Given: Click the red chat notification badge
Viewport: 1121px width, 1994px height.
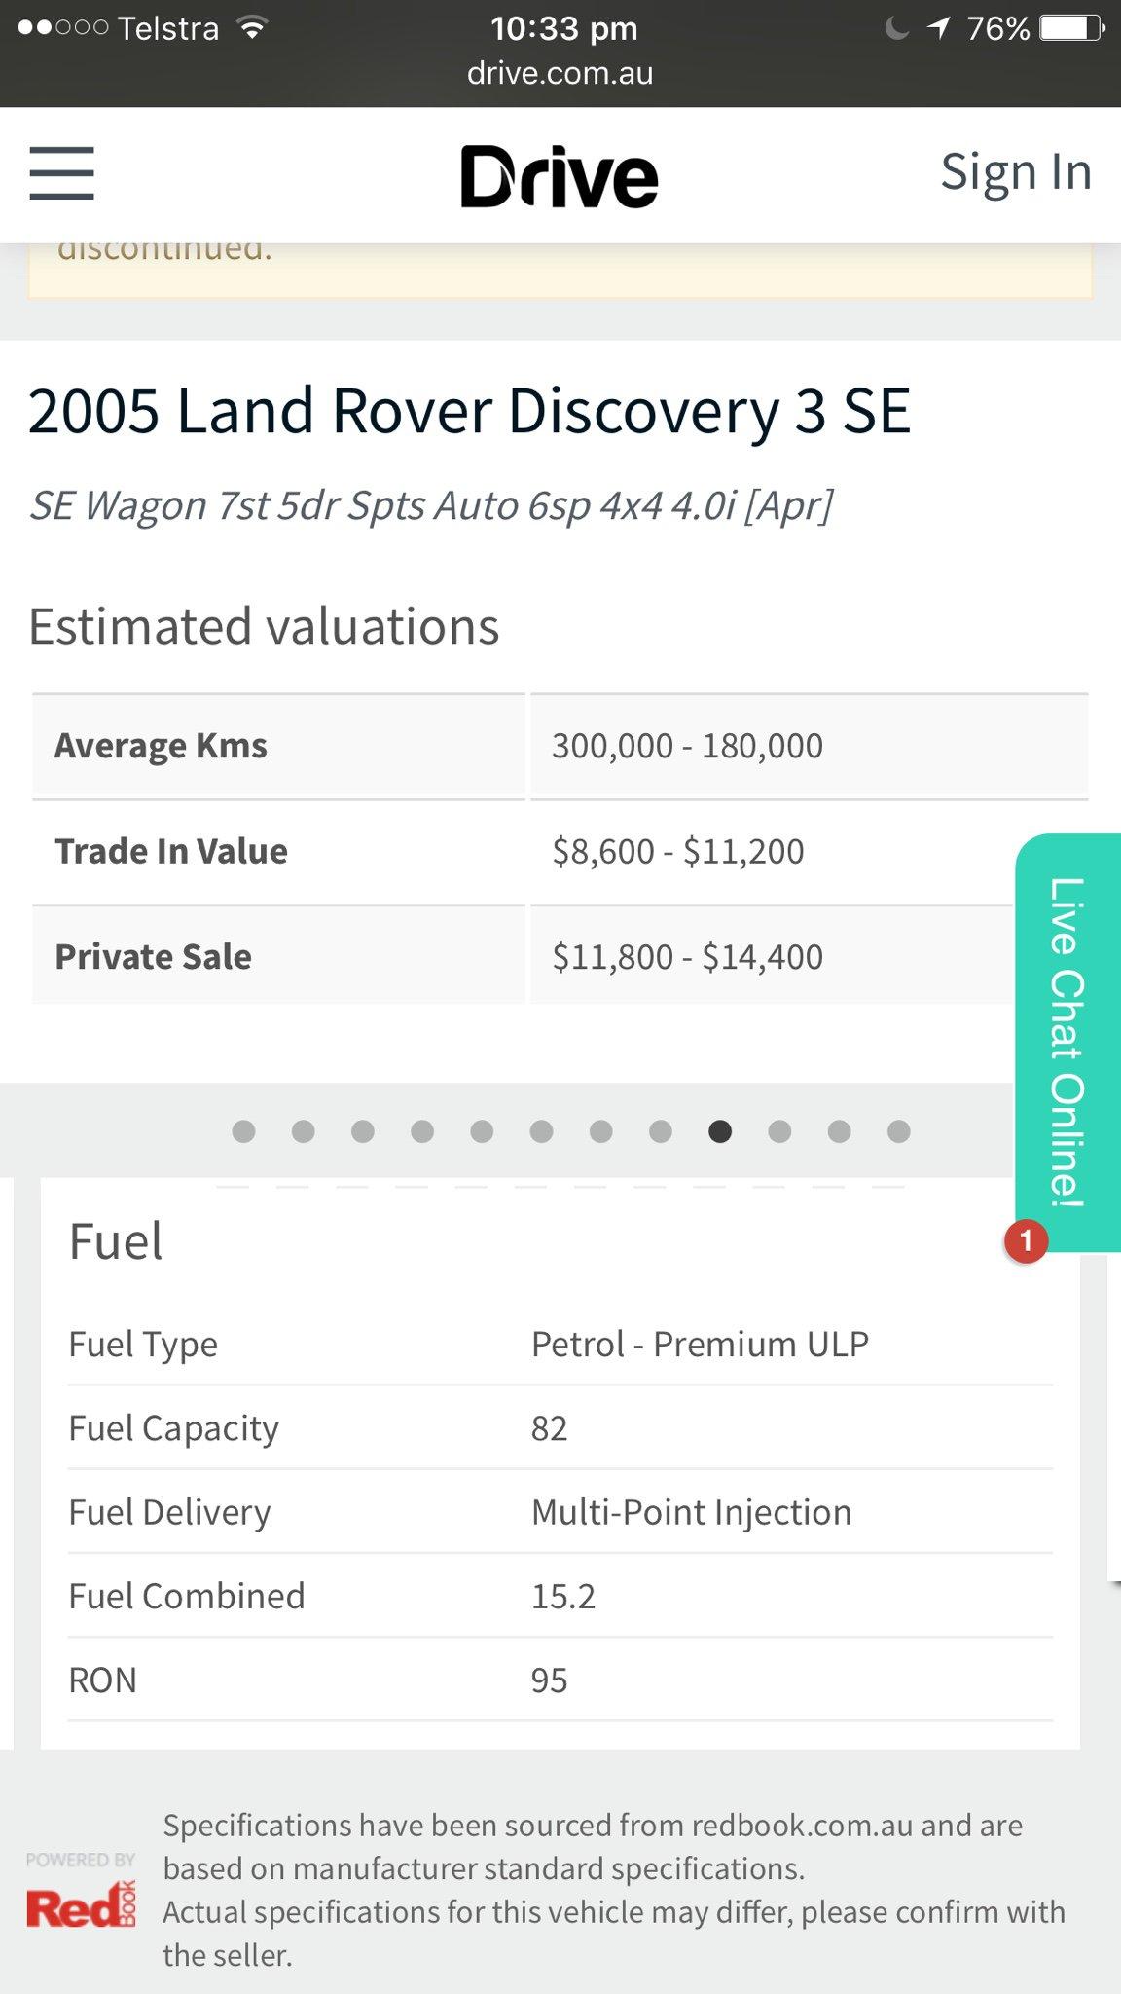Looking at the screenshot, I should [1026, 1241].
